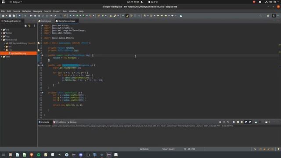
Task: Toggle Block Selection Mode toolbar icon
Action: pyautogui.click(x=135, y=16)
